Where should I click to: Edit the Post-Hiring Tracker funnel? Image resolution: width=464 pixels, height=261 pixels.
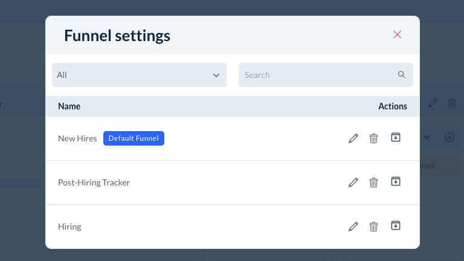coord(353,182)
